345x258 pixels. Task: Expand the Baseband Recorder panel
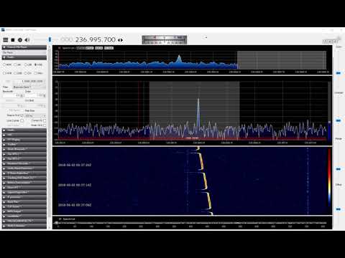24,163
